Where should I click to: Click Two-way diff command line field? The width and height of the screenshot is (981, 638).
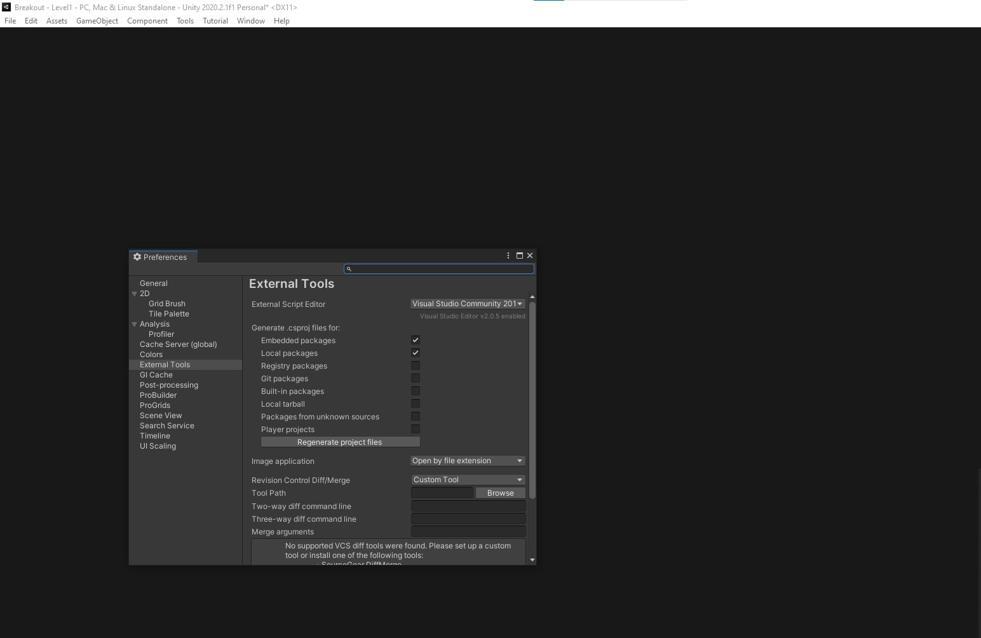[468, 506]
